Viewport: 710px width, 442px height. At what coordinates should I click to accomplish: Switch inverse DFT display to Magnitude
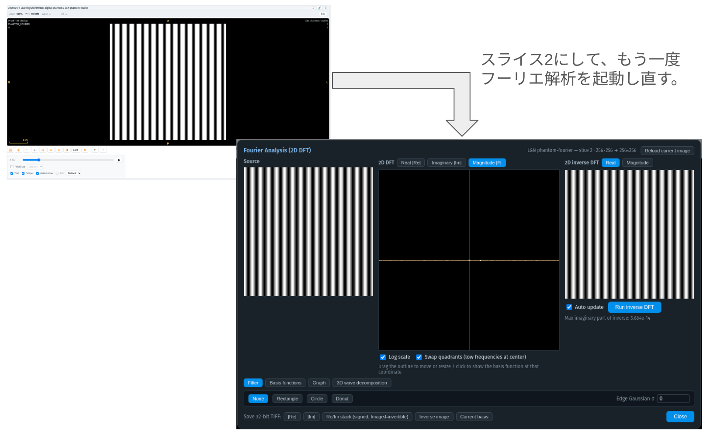(637, 162)
